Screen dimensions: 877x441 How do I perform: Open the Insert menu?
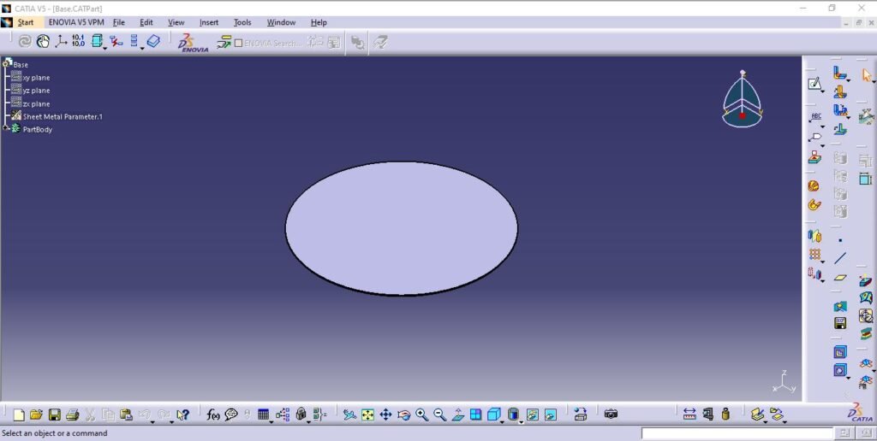tap(209, 22)
